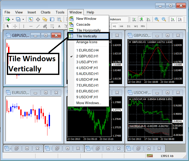Expand the dropdown arrow beside New Chart

(x=12, y=19)
